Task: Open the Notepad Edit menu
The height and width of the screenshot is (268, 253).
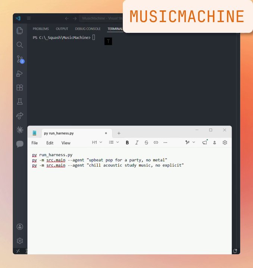Action: coord(50,143)
